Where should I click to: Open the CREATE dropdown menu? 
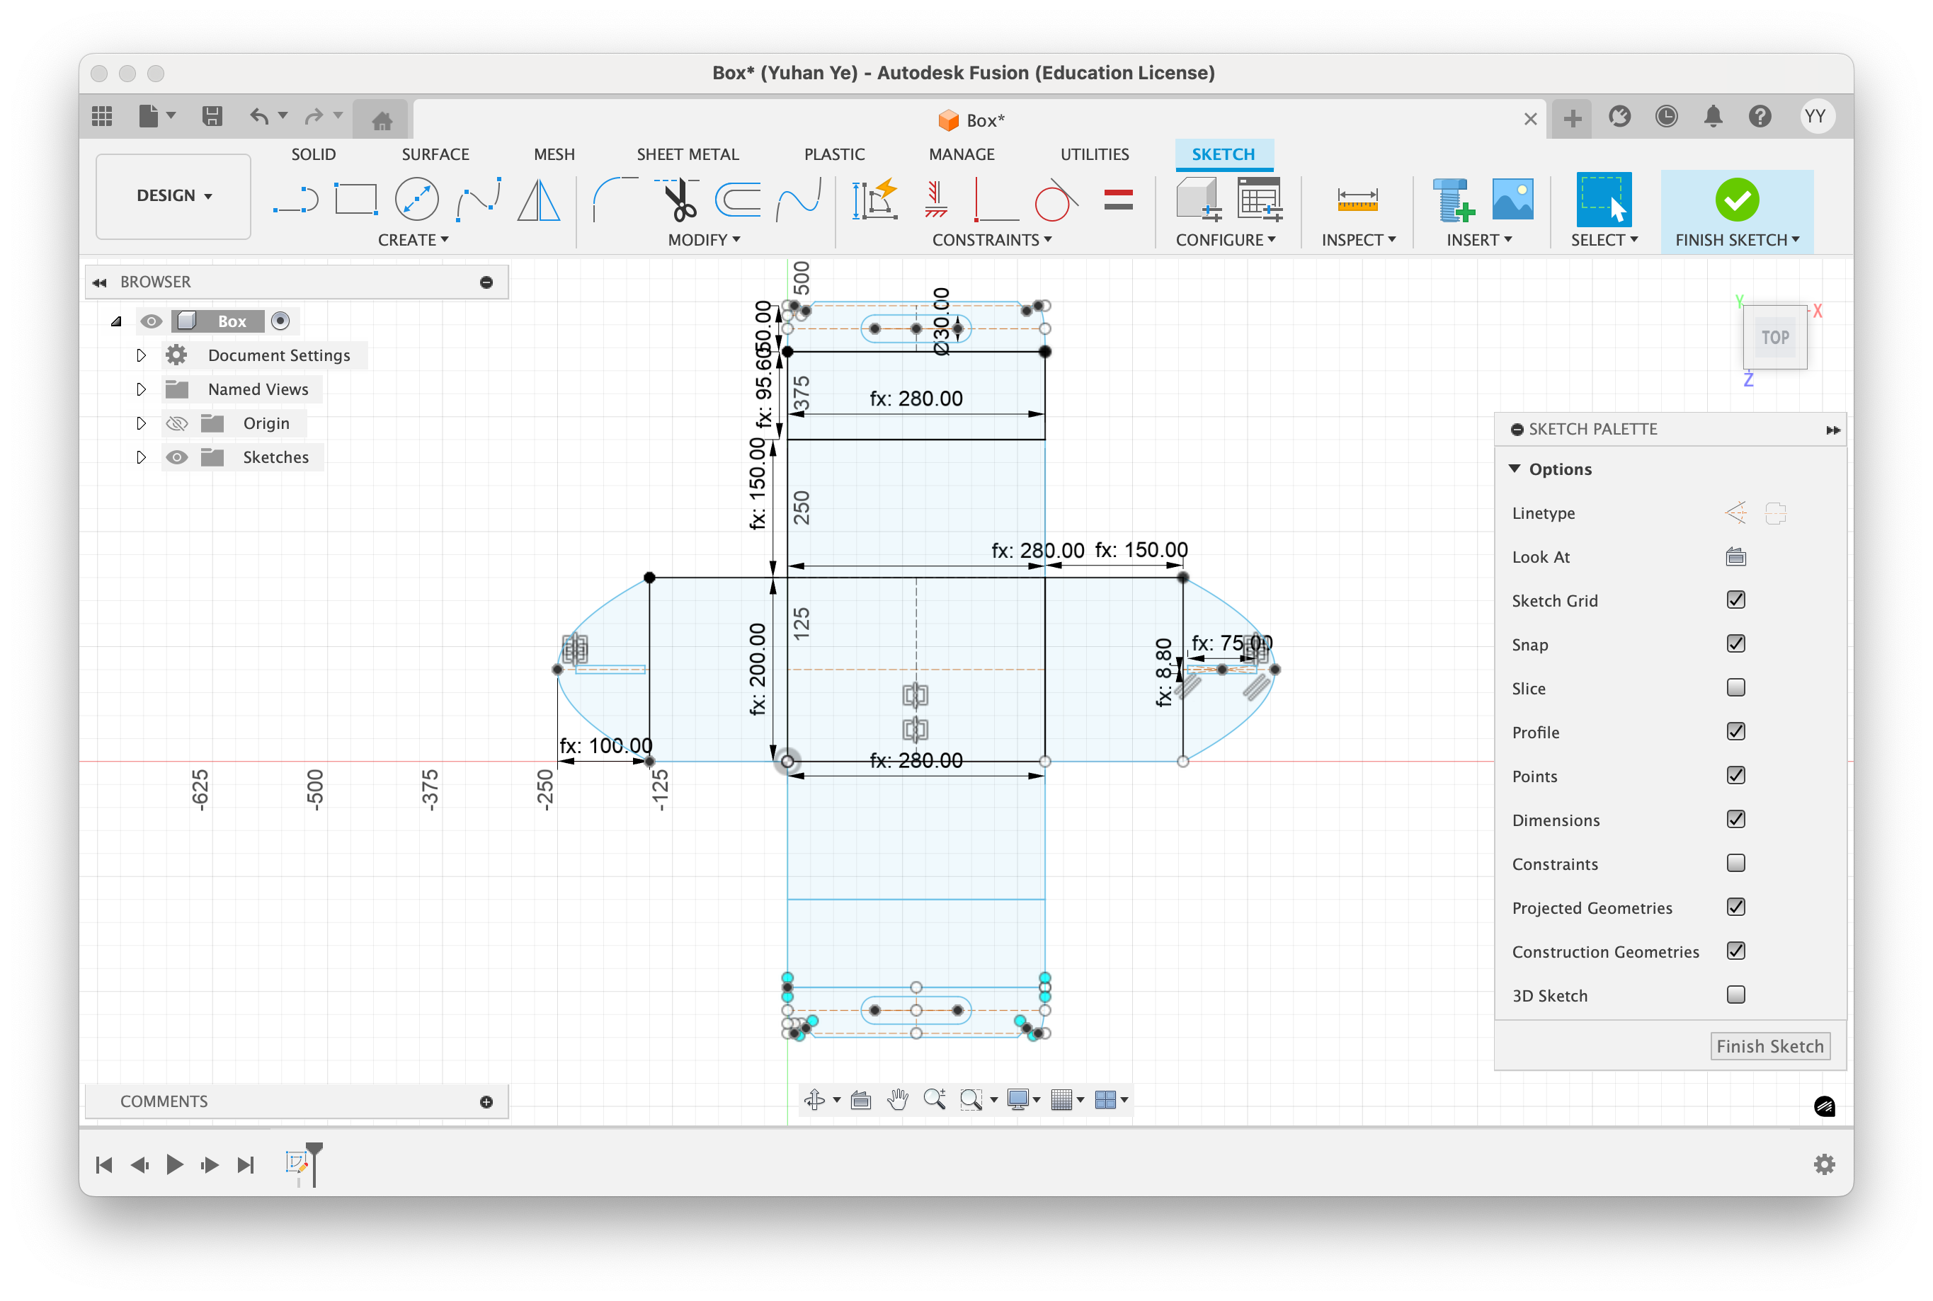[x=413, y=240]
